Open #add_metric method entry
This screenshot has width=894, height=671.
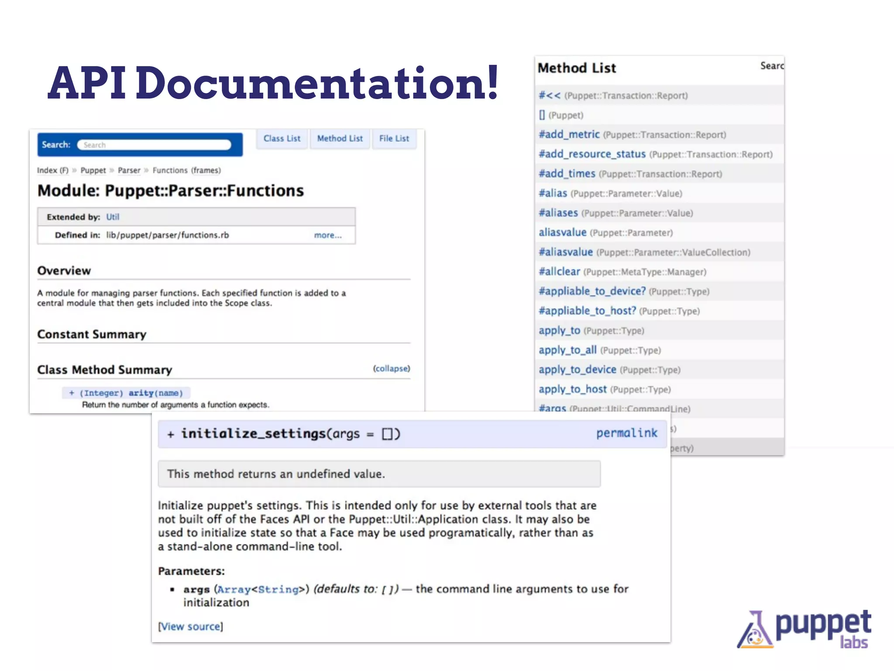click(x=569, y=134)
